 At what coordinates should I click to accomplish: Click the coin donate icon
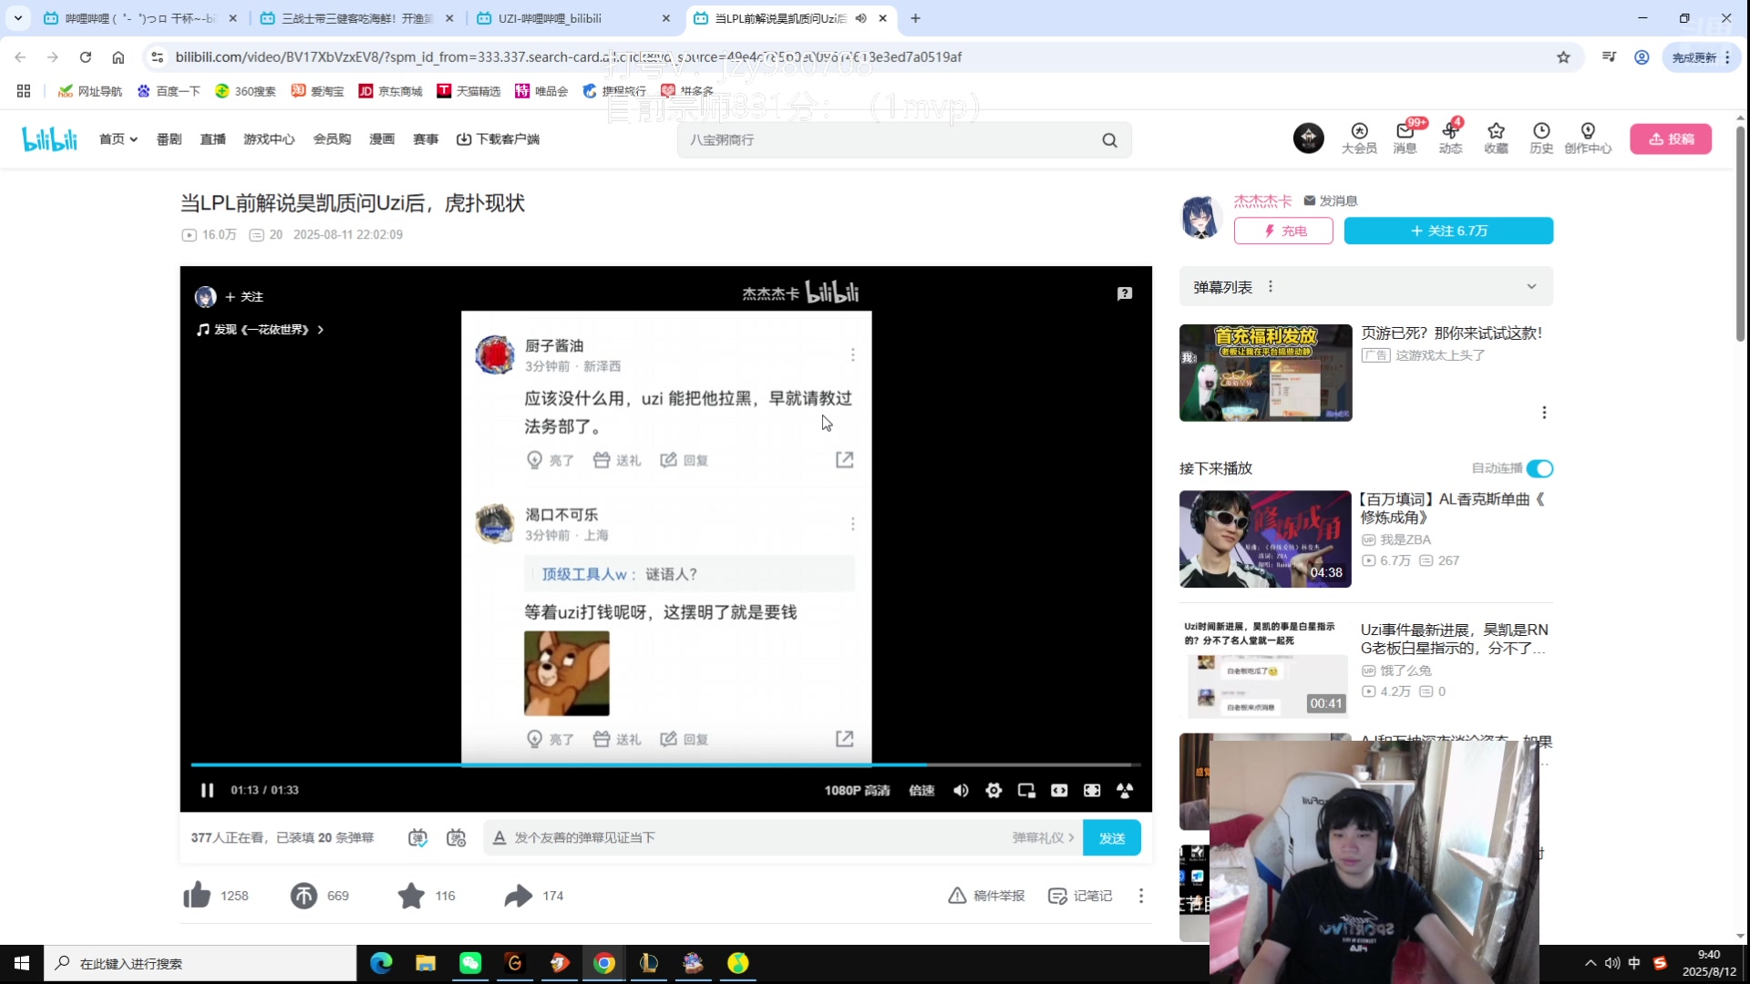(304, 896)
